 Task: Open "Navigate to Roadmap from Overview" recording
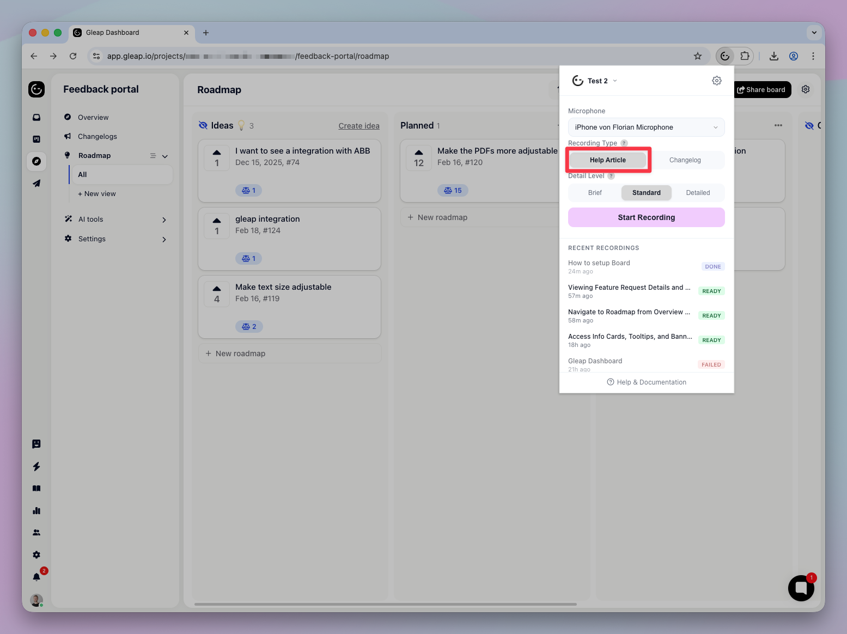click(647, 316)
